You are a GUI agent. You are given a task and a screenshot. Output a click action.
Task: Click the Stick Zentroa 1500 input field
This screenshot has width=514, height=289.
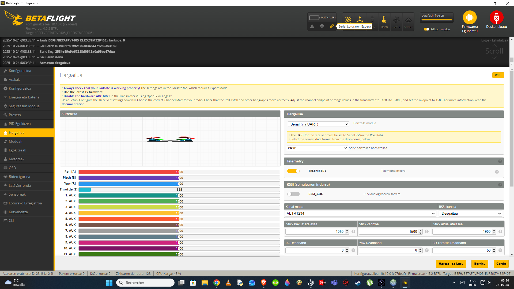pos(388,232)
